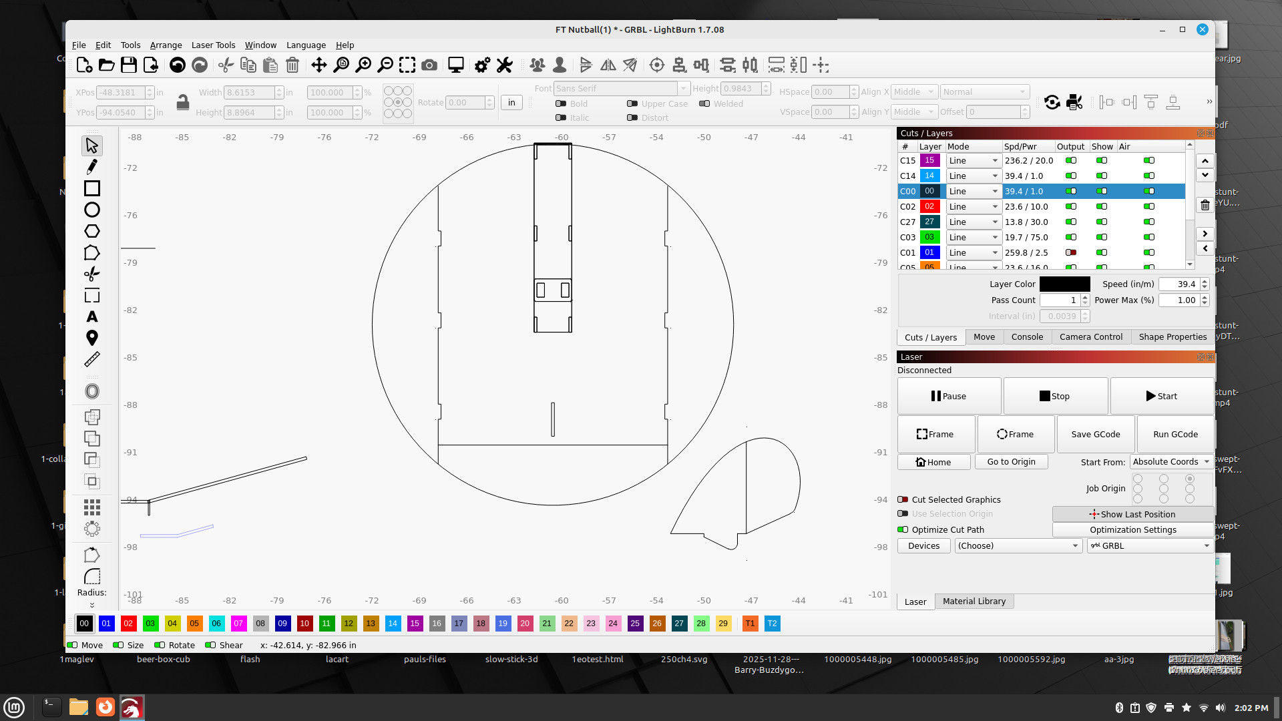This screenshot has height=721, width=1282.
Task: Click the black Layer Color swatch
Action: (x=1064, y=284)
